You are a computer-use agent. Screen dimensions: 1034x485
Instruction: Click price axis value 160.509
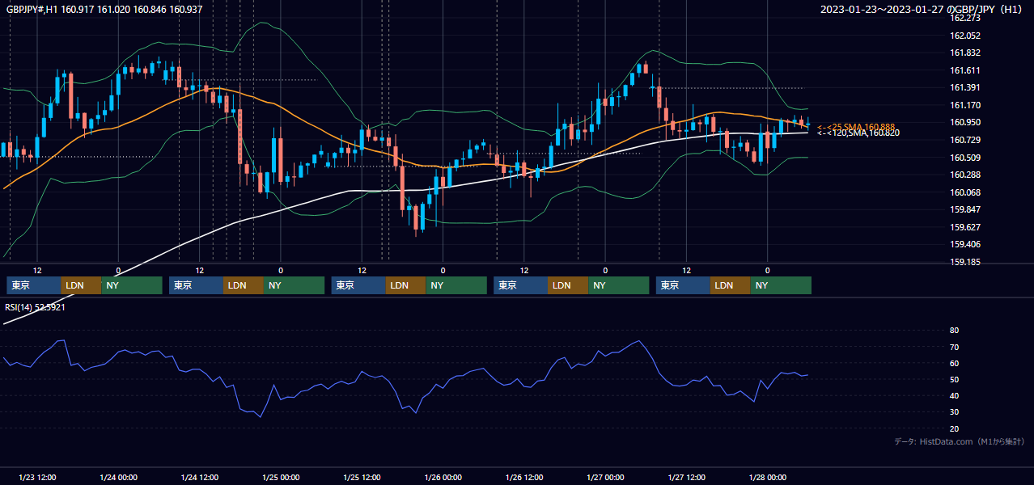pyautogui.click(x=965, y=158)
